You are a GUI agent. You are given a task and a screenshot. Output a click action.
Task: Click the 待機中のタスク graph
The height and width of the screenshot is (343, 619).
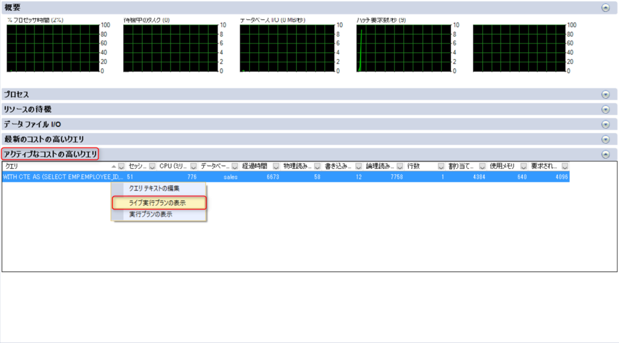coord(170,48)
